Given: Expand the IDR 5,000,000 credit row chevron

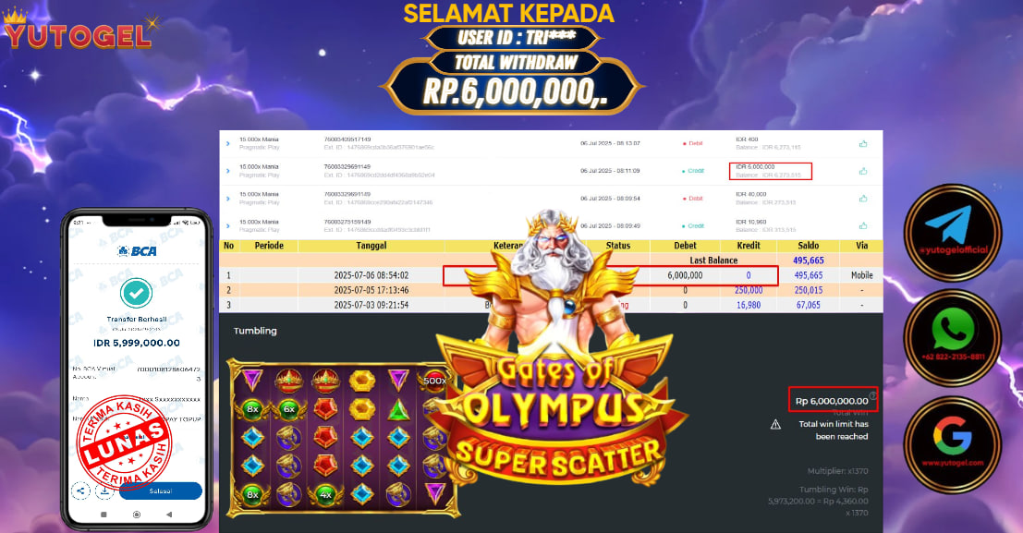Looking at the screenshot, I should 227,171.
